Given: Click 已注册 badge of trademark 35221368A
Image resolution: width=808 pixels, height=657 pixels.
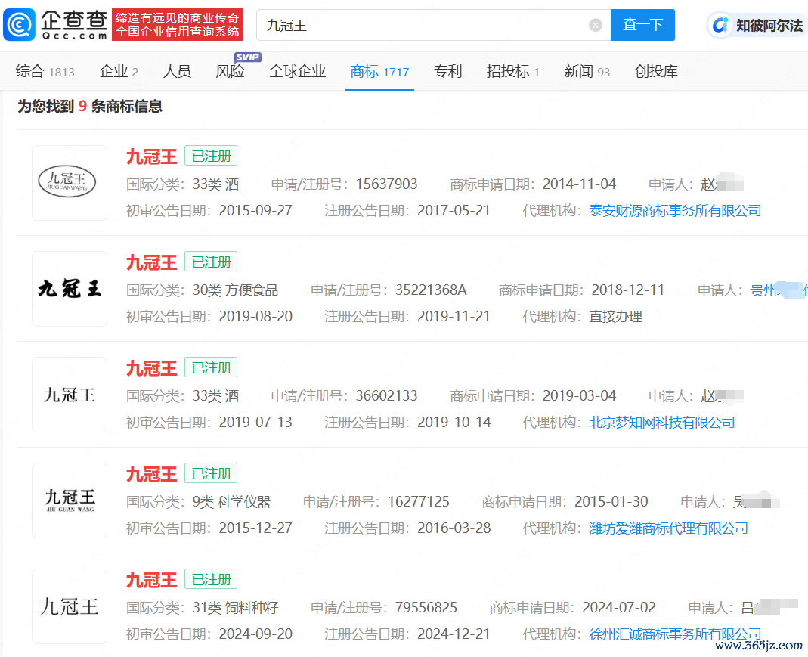Looking at the screenshot, I should pos(211,262).
